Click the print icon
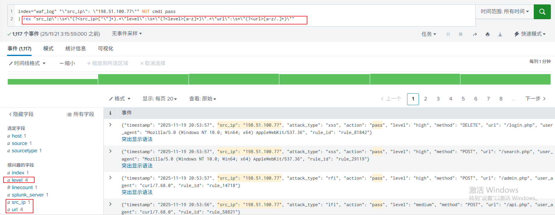The image size is (555, 215). [487, 34]
